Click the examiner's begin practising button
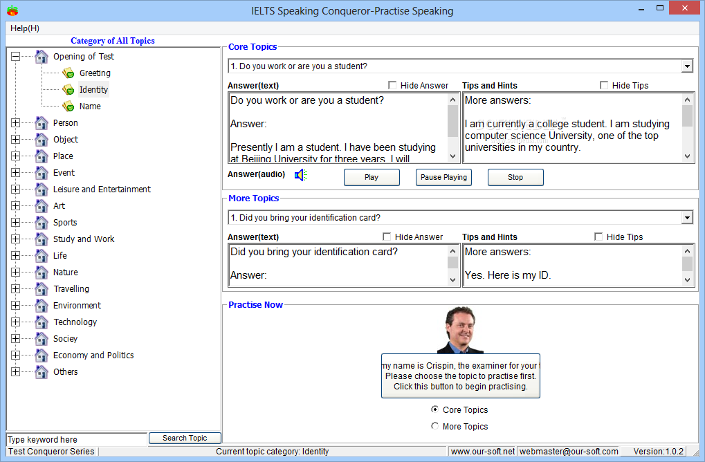The image size is (705, 462). [x=460, y=376]
